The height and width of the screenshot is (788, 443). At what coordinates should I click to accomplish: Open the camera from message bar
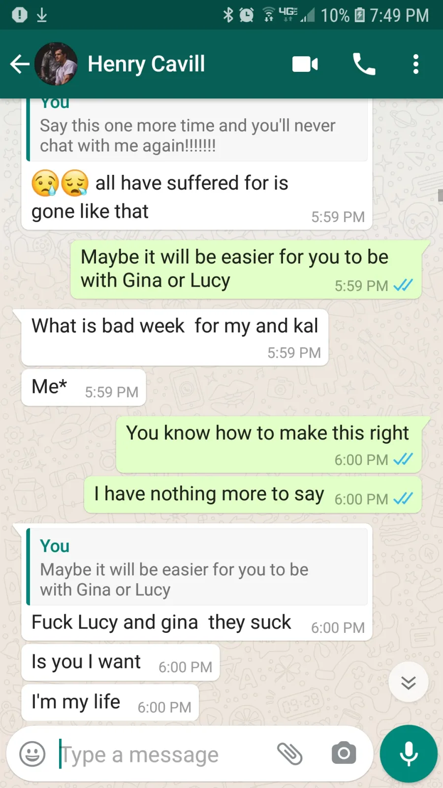click(344, 754)
